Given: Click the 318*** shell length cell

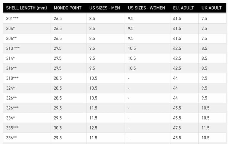Looking at the screenshot, I should coord(12,78).
